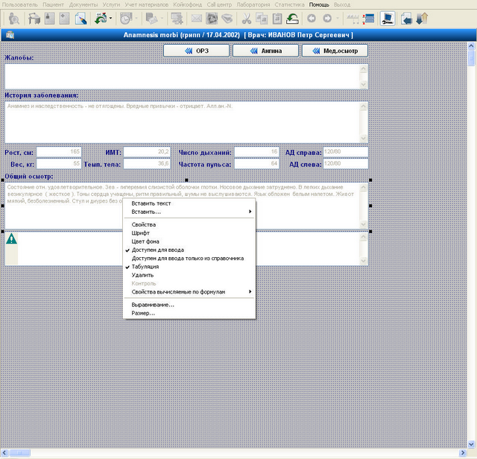Image resolution: width=477 pixels, height=459 pixels.
Task: Click the green return arrow icon
Action: click(x=101, y=19)
